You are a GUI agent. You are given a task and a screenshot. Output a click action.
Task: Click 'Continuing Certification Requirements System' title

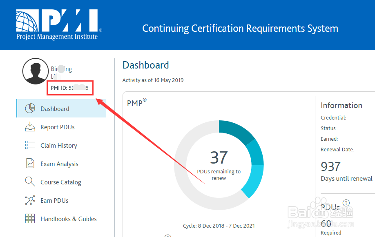click(x=240, y=29)
